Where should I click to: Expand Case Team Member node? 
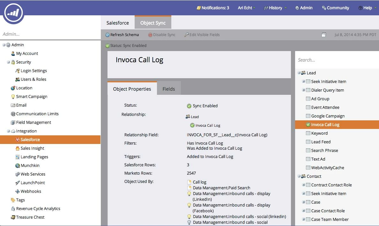pyautogui.click(x=304, y=219)
